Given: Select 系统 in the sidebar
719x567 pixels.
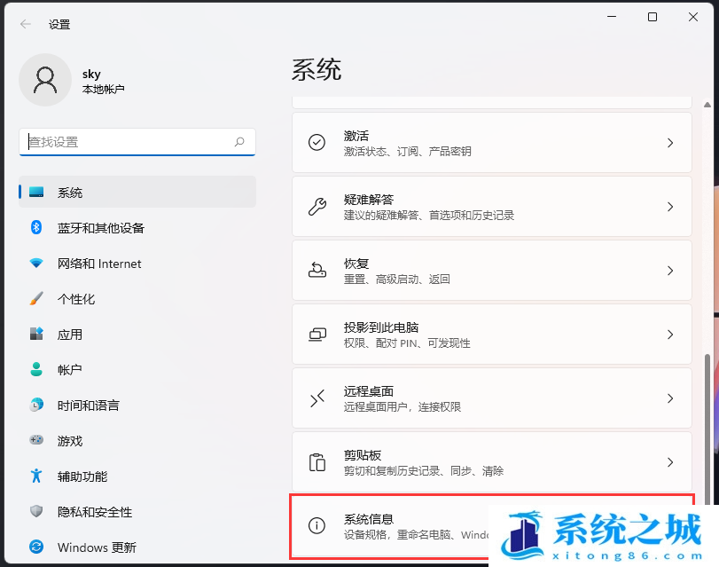Looking at the screenshot, I should [137, 192].
